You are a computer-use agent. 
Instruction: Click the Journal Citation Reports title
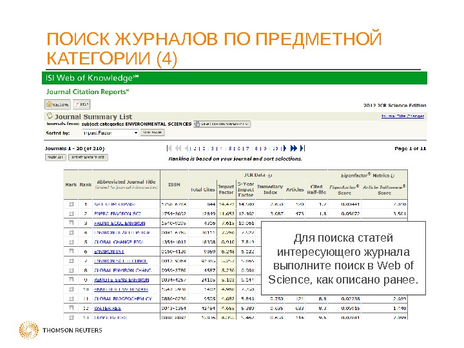click(x=88, y=92)
